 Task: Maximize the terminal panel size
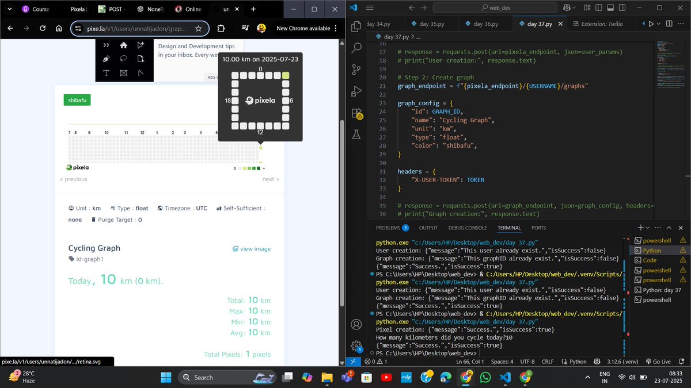[670, 228]
